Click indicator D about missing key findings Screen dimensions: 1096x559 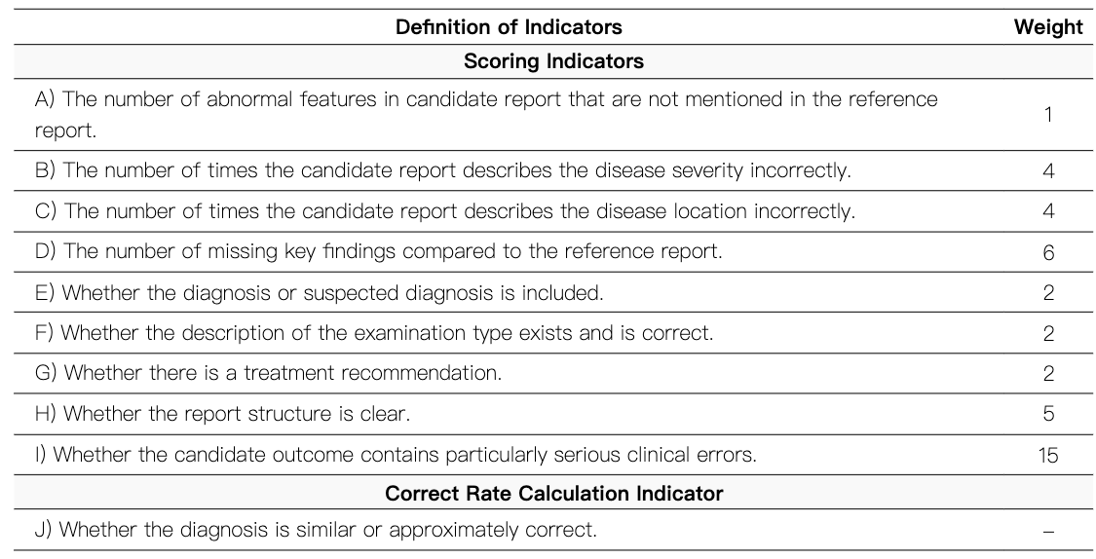392,251
